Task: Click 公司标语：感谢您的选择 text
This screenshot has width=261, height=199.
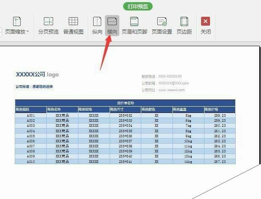Action: [34, 86]
